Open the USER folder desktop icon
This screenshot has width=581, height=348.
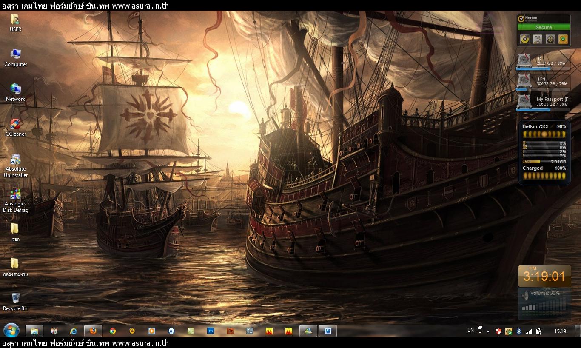coord(15,23)
